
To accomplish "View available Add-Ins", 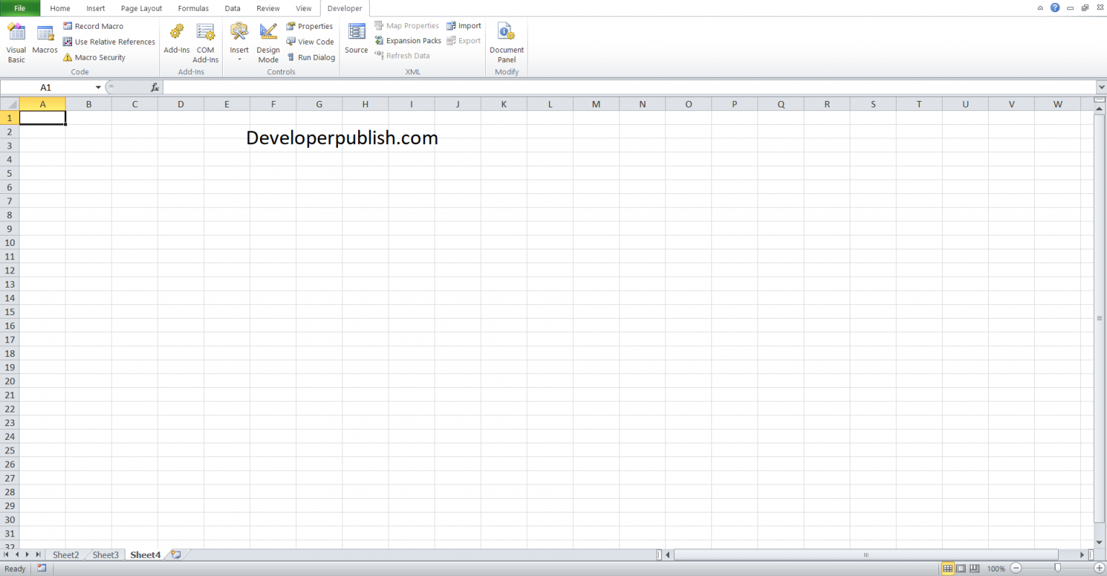I will tap(176, 41).
